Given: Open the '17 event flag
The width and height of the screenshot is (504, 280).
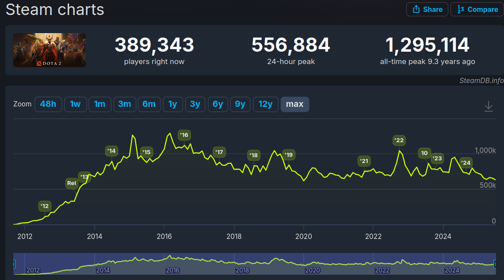Looking at the screenshot, I should [219, 152].
